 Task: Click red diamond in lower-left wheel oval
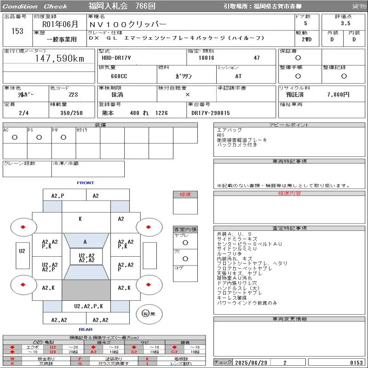click(x=23, y=285)
